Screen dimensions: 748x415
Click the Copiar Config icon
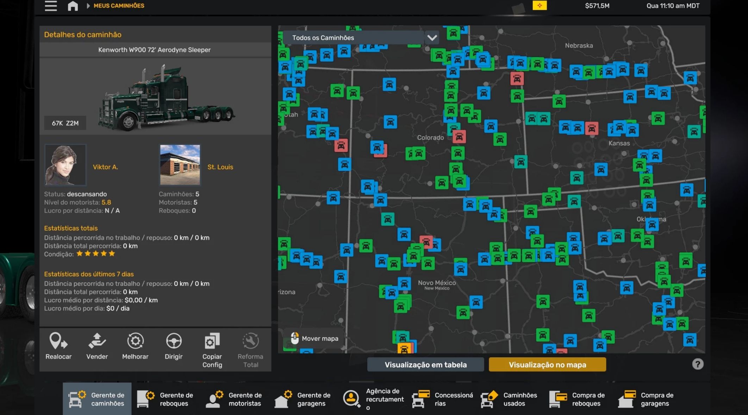tap(212, 341)
